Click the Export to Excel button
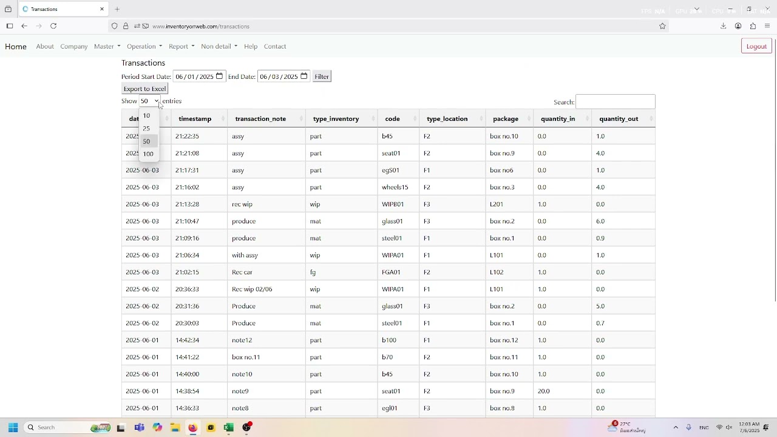This screenshot has width=777, height=437. (144, 89)
